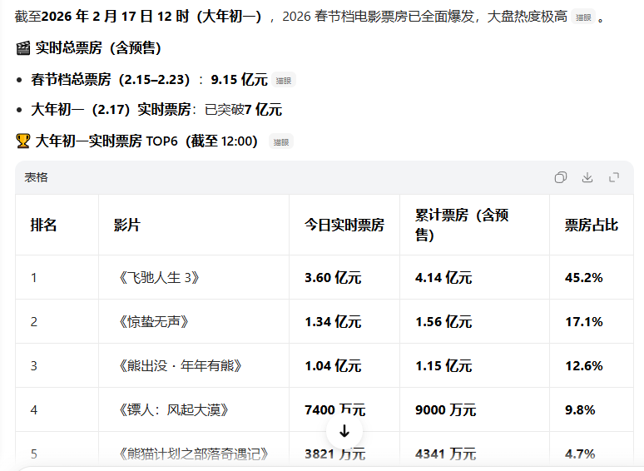Open the 猫眼 citation after 截至 12:00
This screenshot has width=644, height=471.
click(x=281, y=142)
